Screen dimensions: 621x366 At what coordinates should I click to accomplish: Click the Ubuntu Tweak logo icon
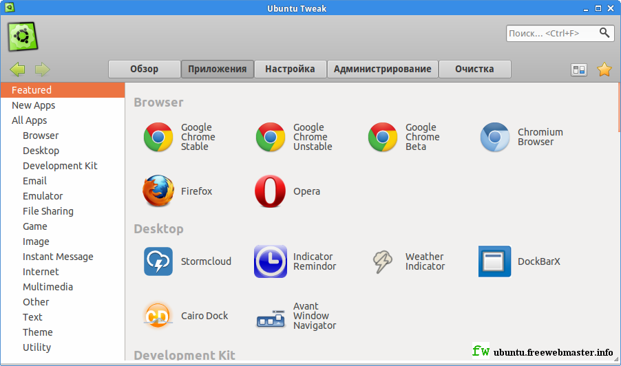pyautogui.click(x=23, y=36)
